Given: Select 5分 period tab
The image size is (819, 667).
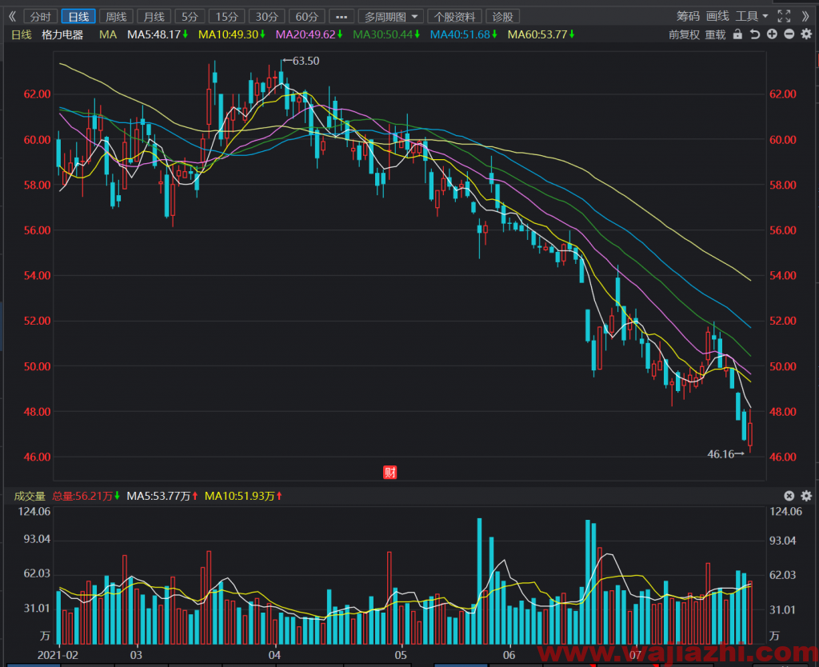Looking at the screenshot, I should pos(190,17).
